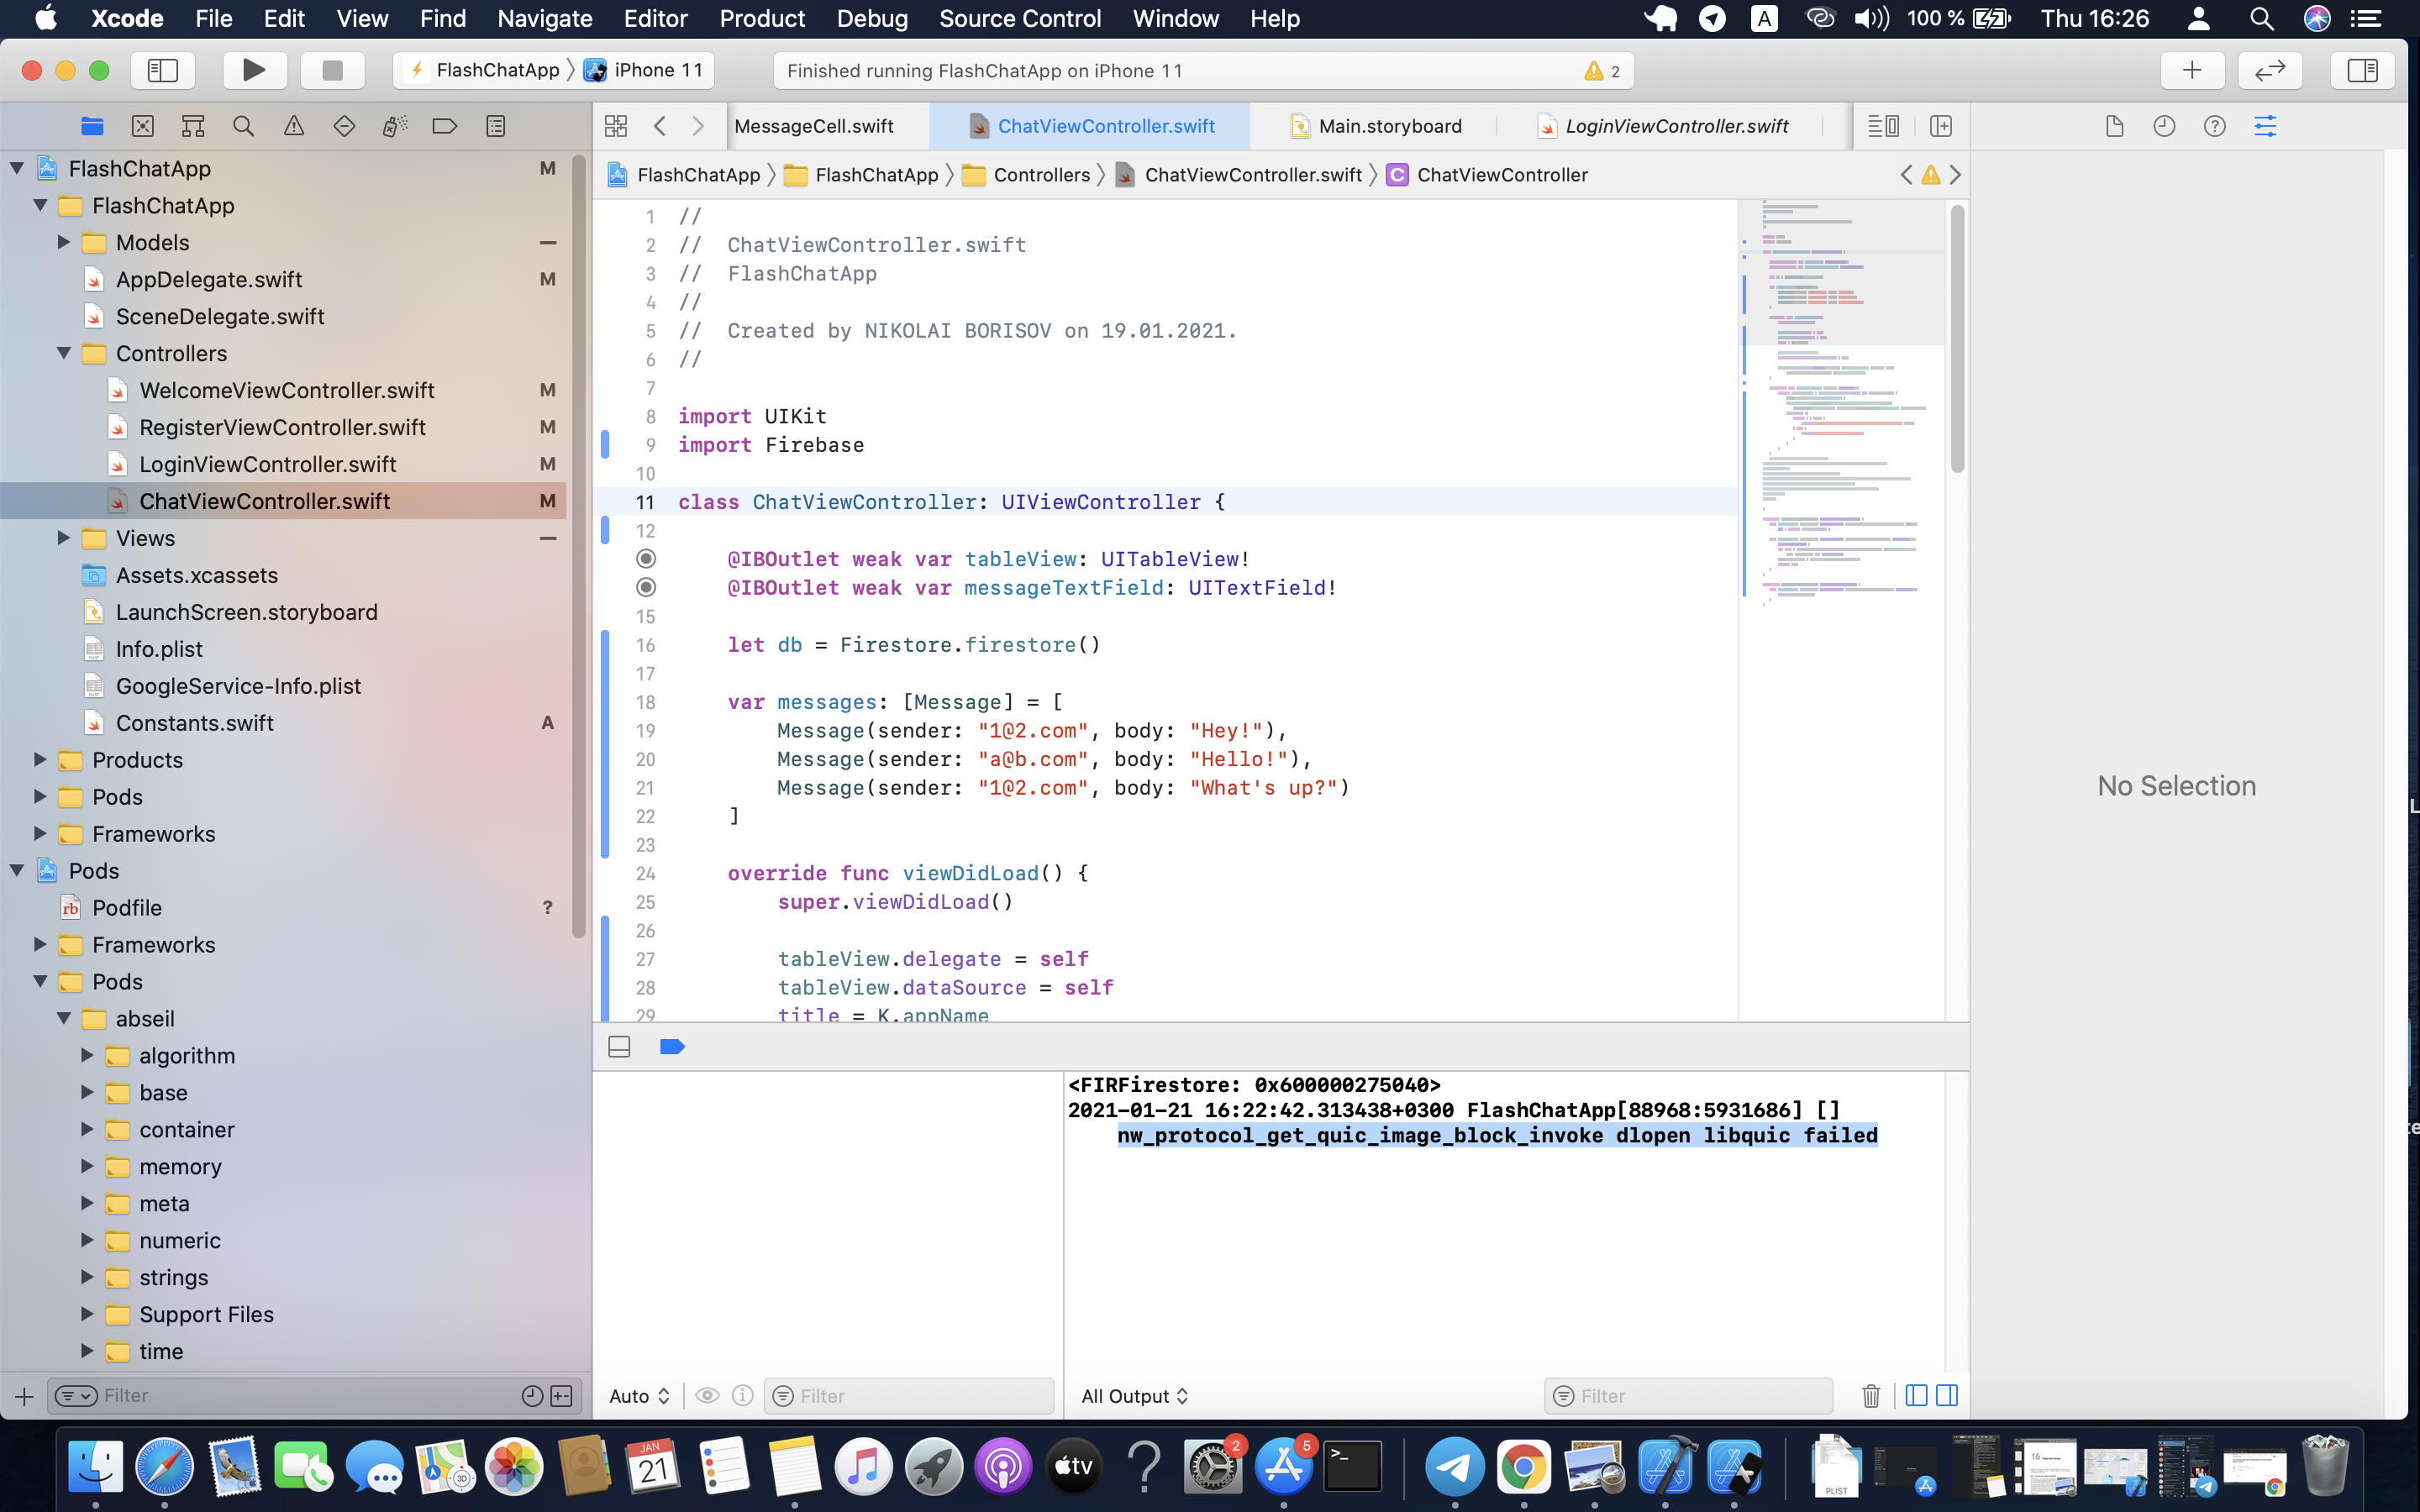Toggle the console pane

pyautogui.click(x=1947, y=1396)
